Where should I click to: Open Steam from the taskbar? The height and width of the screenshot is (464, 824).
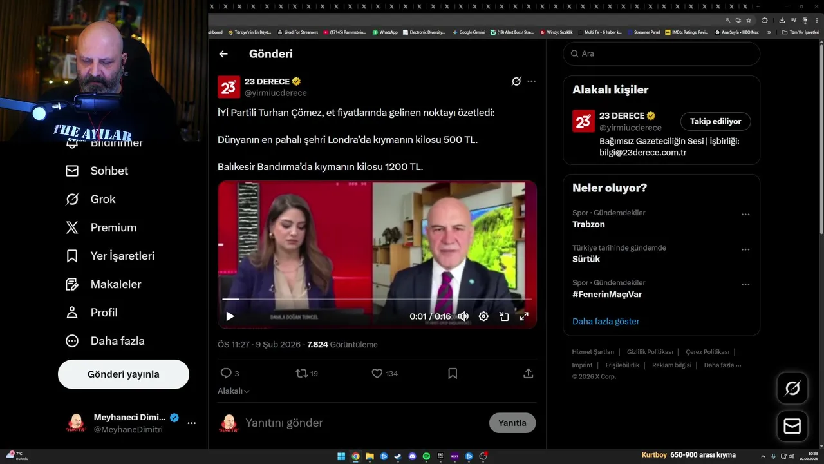(x=398, y=456)
